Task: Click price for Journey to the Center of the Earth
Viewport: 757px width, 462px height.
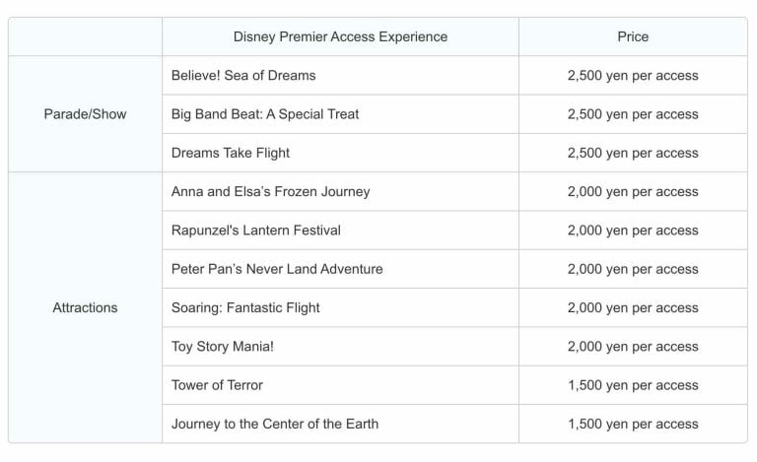Action: pos(633,424)
